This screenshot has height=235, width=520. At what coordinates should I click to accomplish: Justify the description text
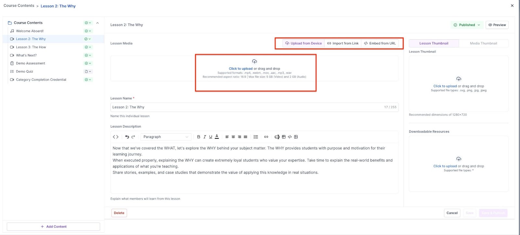246,137
